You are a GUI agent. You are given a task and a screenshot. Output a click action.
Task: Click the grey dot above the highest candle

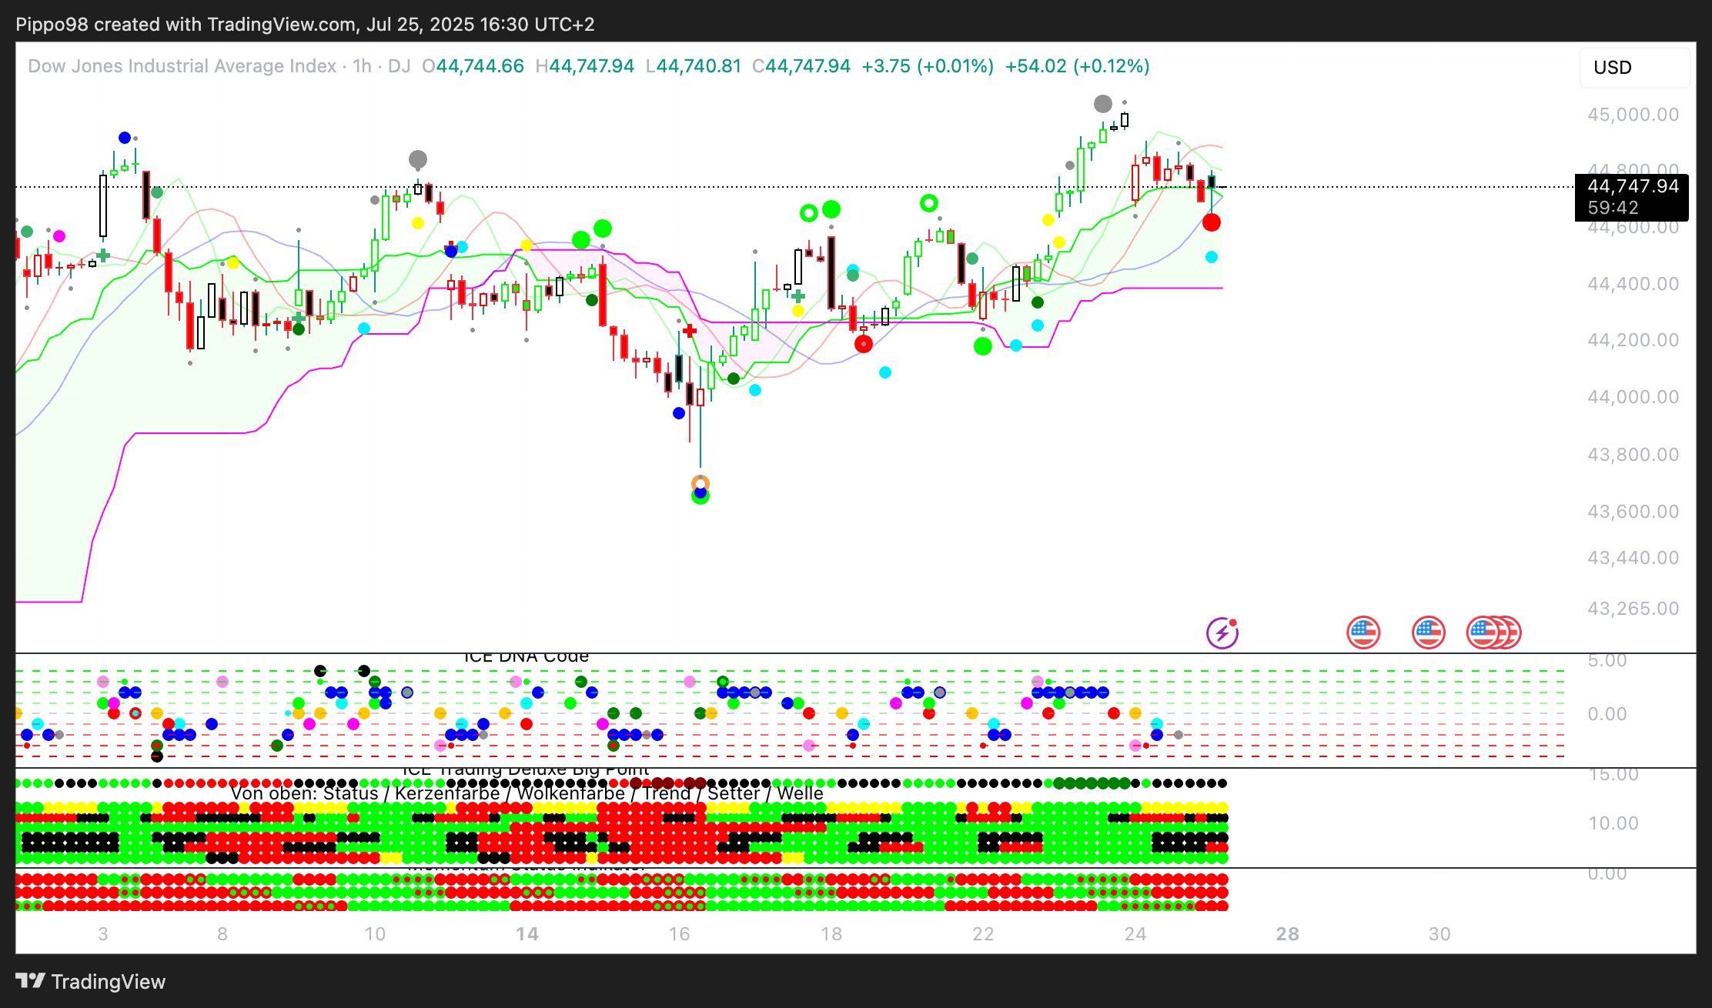coord(1102,104)
